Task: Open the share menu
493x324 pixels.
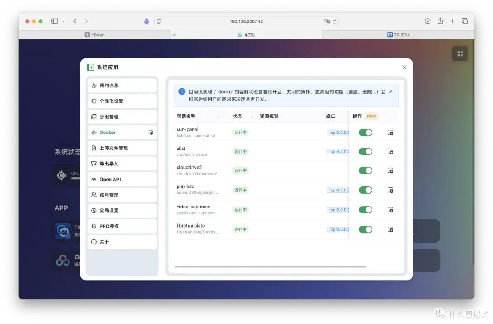Action: 440,21
